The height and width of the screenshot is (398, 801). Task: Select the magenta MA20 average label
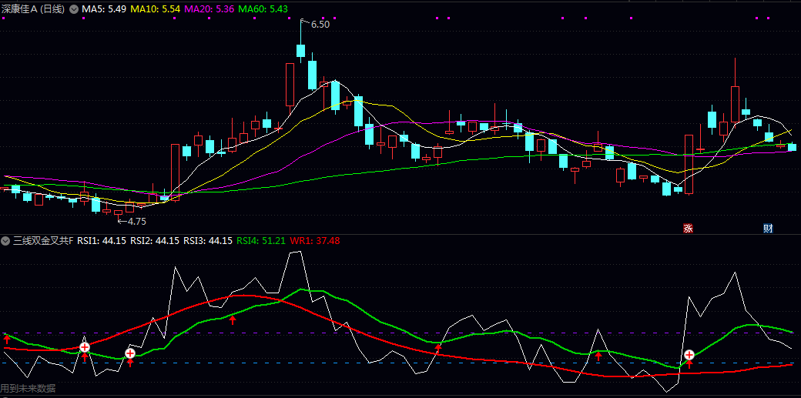click(x=209, y=9)
